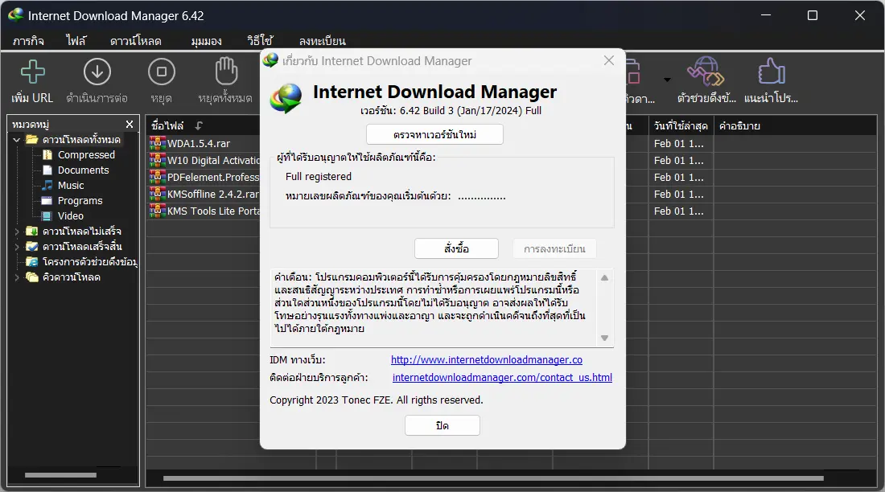The height and width of the screenshot is (492, 885).
Task: Expand the download queues tree node
Action: (16, 277)
